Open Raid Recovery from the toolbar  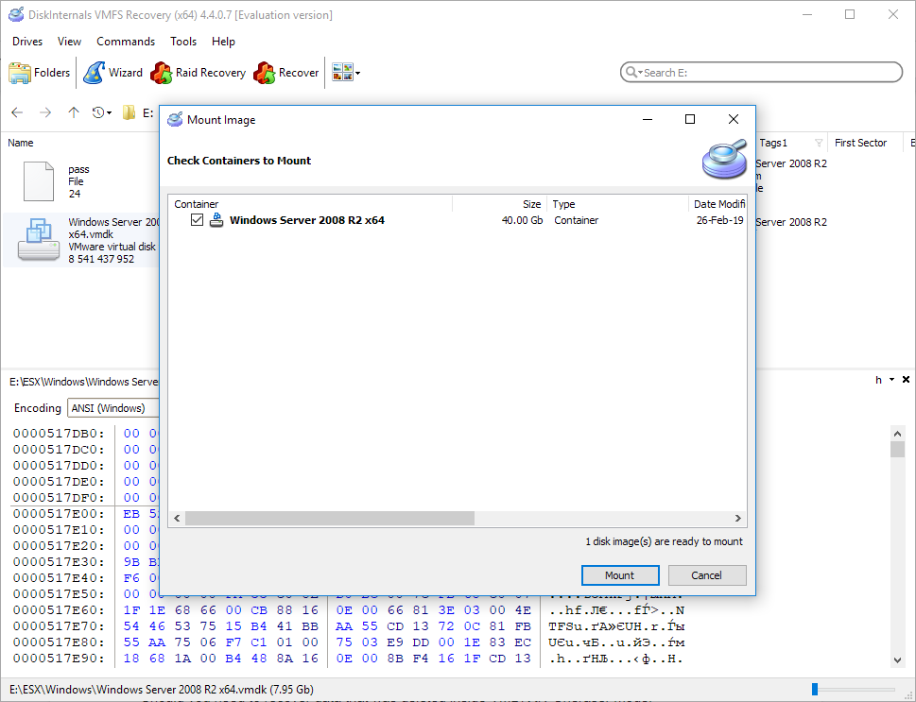coord(198,73)
